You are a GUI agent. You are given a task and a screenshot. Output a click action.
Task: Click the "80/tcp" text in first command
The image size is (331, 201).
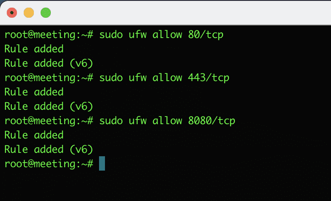coord(206,35)
